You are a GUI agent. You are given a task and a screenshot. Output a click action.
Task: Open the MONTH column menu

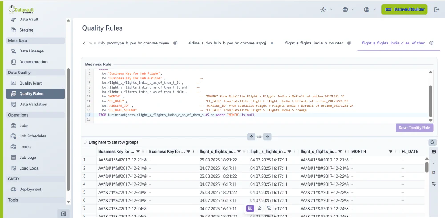pos(396,152)
